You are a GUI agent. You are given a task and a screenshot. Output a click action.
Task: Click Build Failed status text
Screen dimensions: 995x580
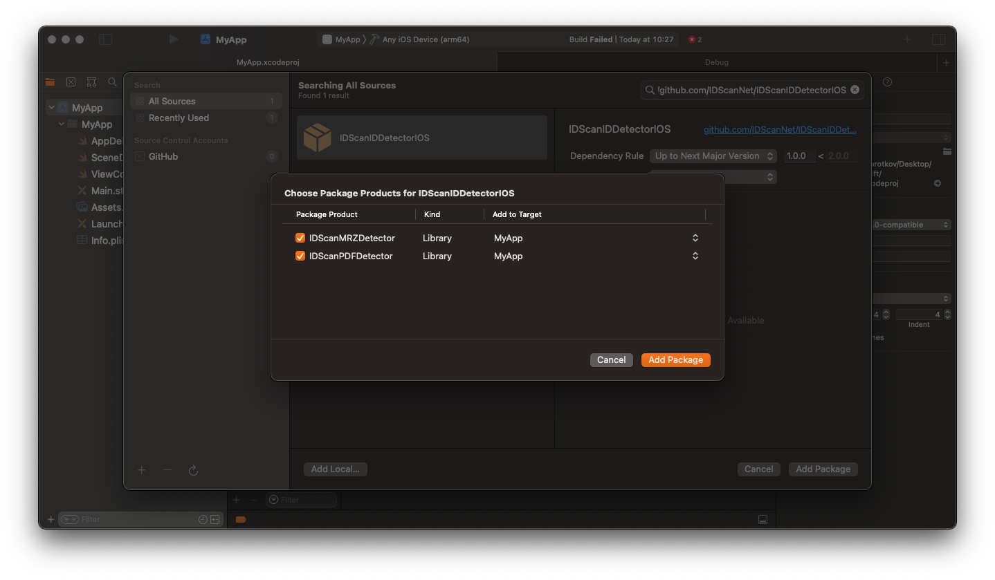[591, 39]
